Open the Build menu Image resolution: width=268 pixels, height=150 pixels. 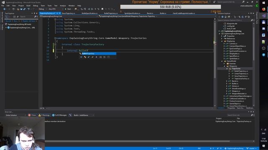[x=28, y=5]
